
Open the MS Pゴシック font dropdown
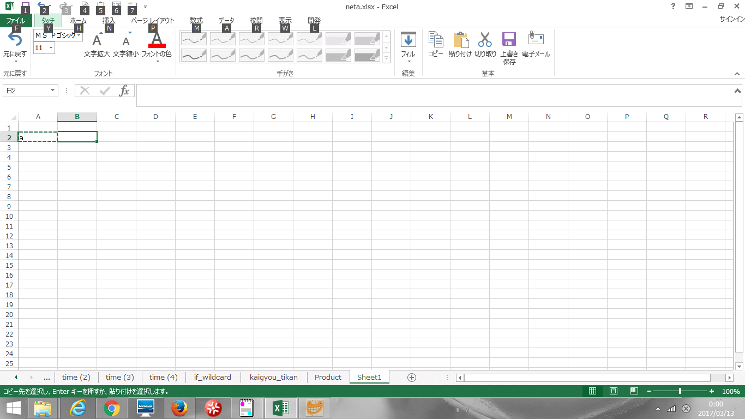(78, 34)
